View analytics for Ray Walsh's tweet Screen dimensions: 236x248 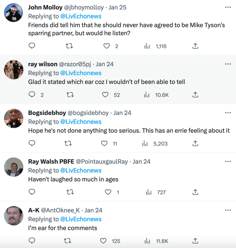pyautogui.click(x=149, y=192)
